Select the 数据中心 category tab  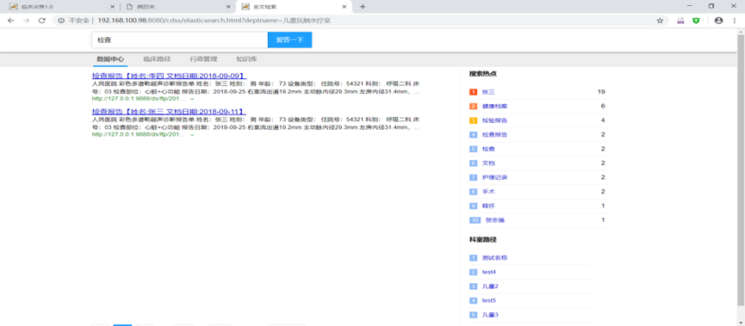pyautogui.click(x=110, y=60)
